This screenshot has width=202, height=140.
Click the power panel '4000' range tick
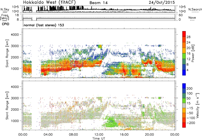pos(15,35)
